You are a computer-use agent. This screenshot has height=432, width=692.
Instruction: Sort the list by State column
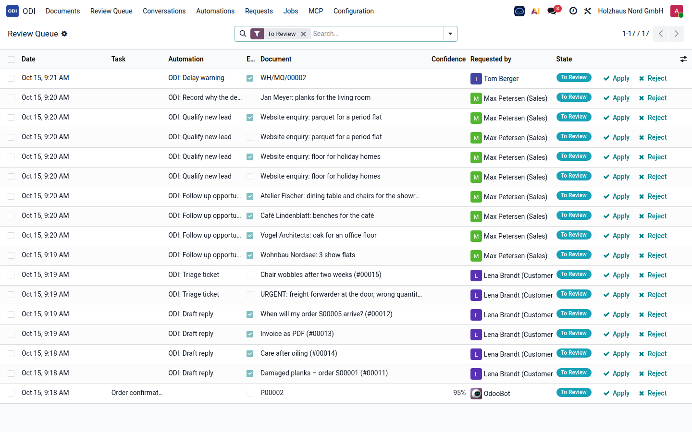click(564, 59)
